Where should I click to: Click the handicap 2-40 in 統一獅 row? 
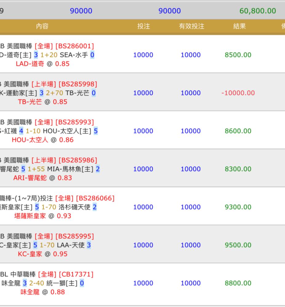37,283
